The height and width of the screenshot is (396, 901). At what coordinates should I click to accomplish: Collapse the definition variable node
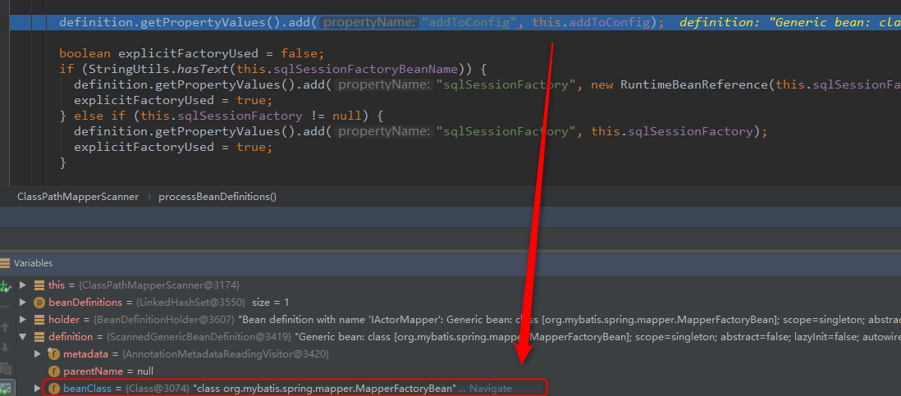coord(22,336)
